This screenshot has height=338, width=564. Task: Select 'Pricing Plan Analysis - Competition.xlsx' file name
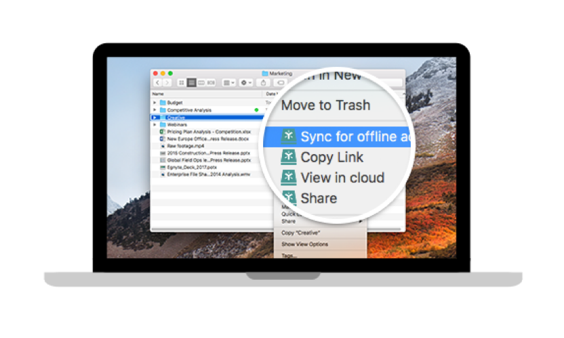point(209,132)
